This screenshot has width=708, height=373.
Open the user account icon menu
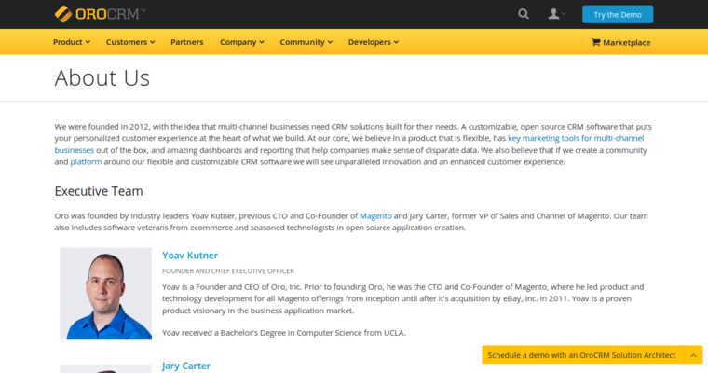pyautogui.click(x=556, y=14)
